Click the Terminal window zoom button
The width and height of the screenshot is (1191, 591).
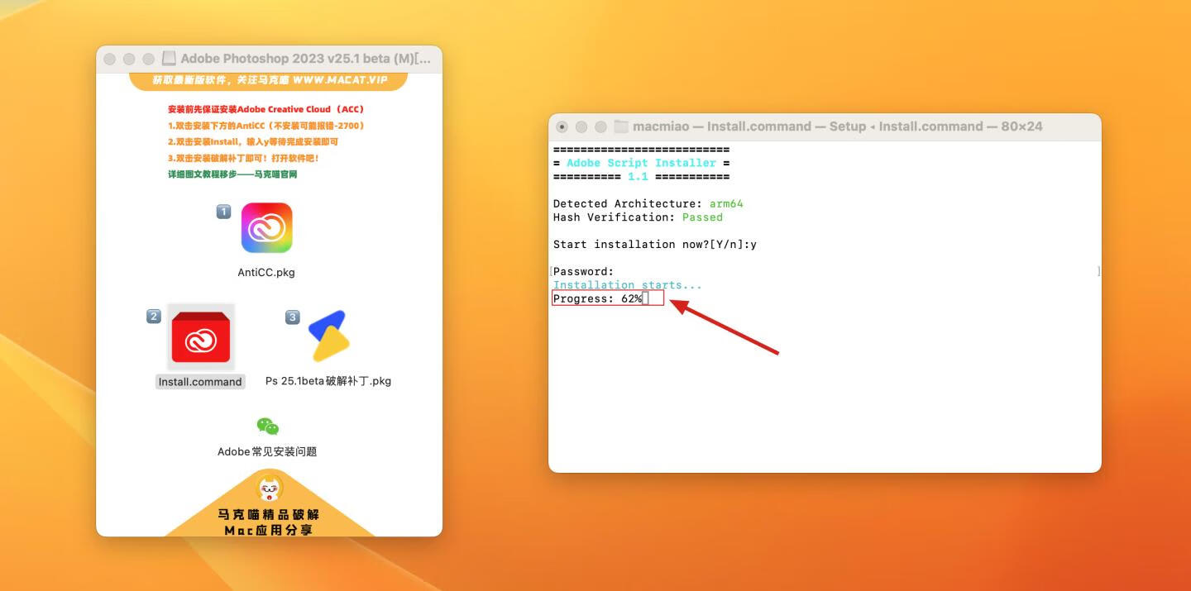(600, 126)
